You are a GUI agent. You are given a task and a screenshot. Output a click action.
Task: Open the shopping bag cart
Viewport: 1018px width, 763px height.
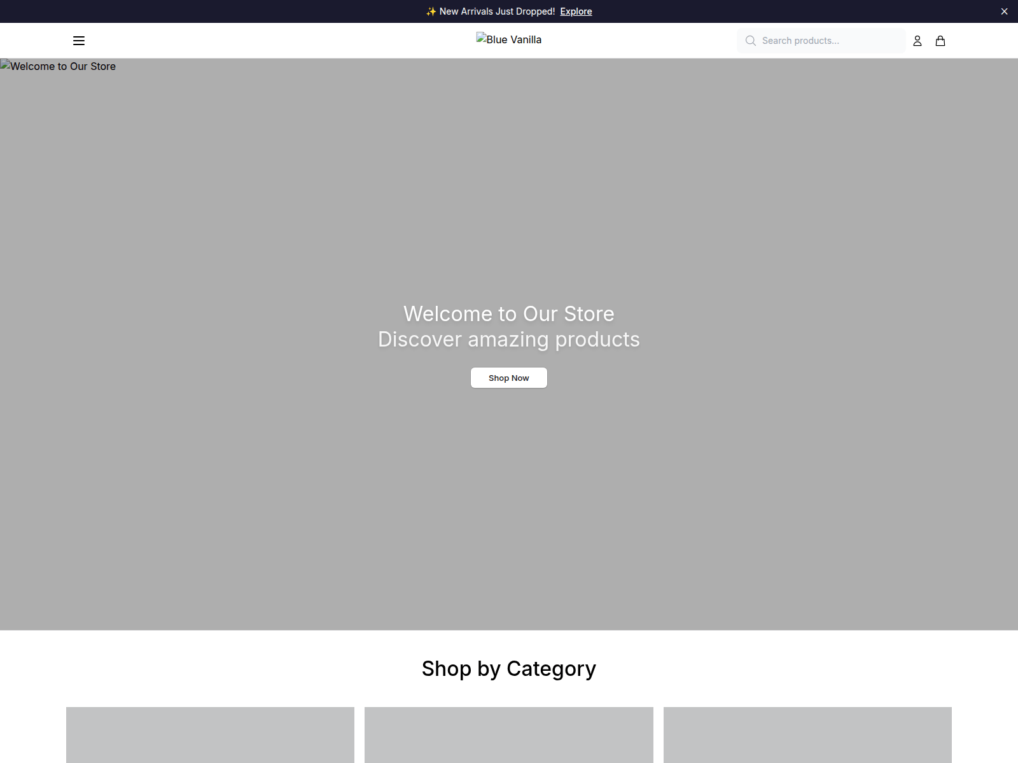pos(940,41)
